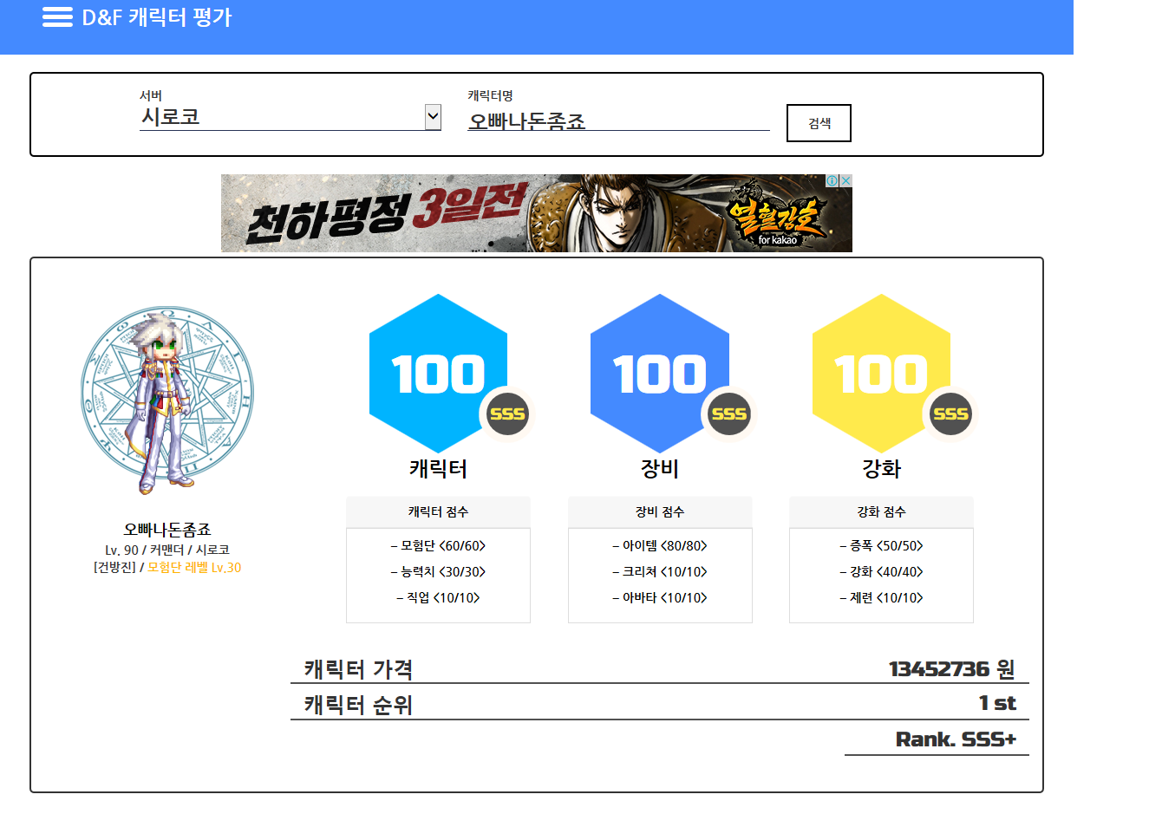Viewport: 1149px width, 840px height.
Task: Open the 서버 dropdown arrow
Action: [433, 117]
